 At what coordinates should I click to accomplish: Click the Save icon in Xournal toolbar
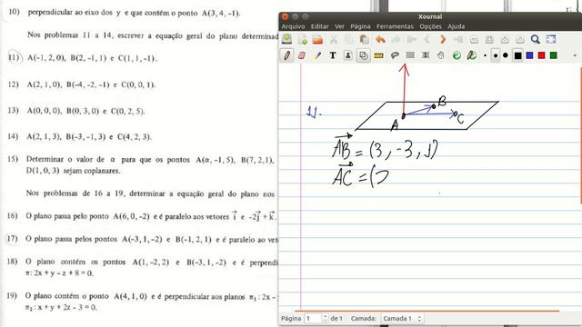click(x=286, y=39)
